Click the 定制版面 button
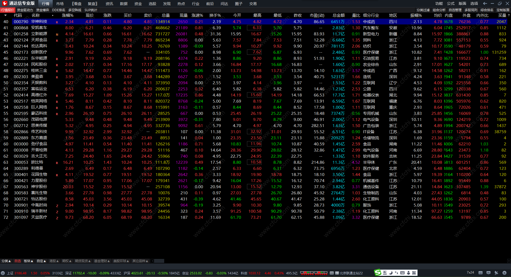Screen dimensions: 511x277 pos(503,10)
